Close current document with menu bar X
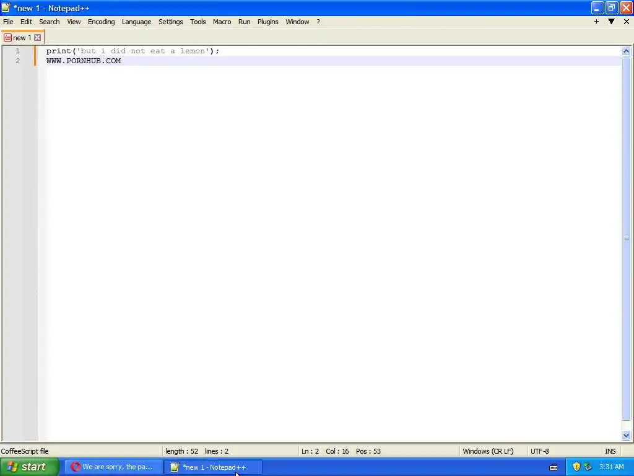This screenshot has height=476, width=634. pyautogui.click(x=627, y=22)
